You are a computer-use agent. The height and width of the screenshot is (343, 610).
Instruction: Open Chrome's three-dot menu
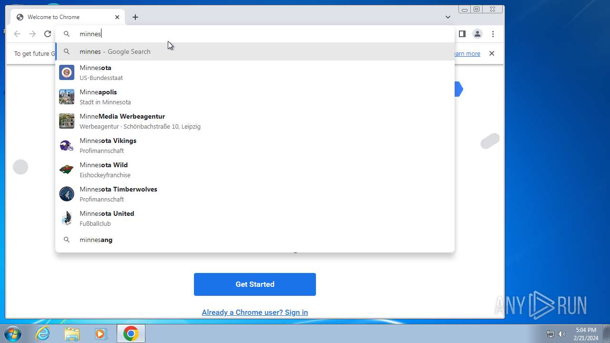[x=493, y=34]
